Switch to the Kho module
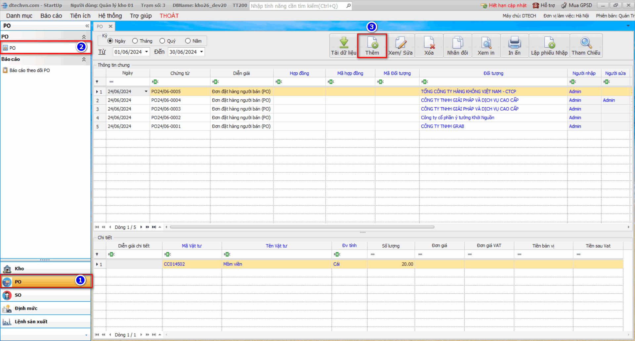 tap(19, 268)
